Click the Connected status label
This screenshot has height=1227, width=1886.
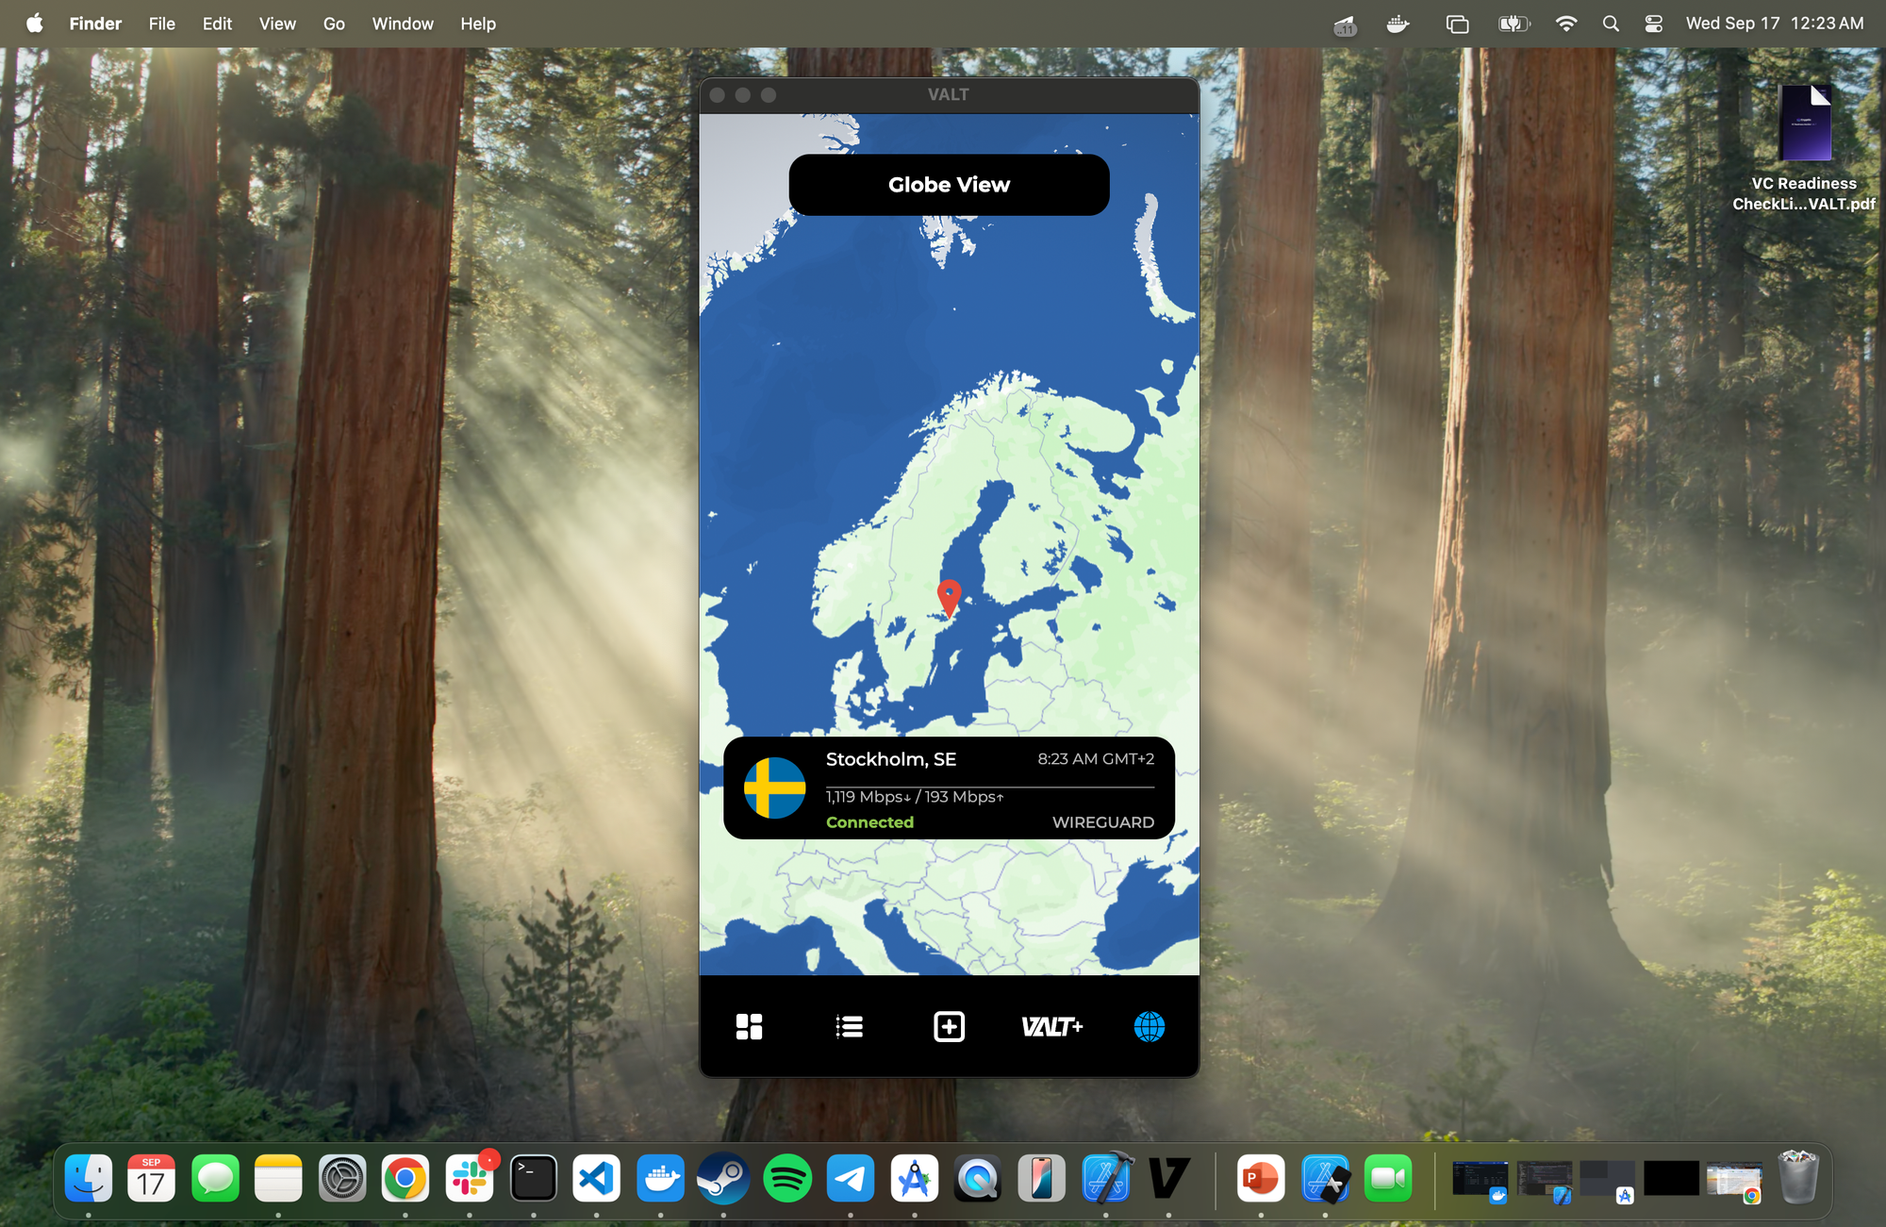click(869, 822)
